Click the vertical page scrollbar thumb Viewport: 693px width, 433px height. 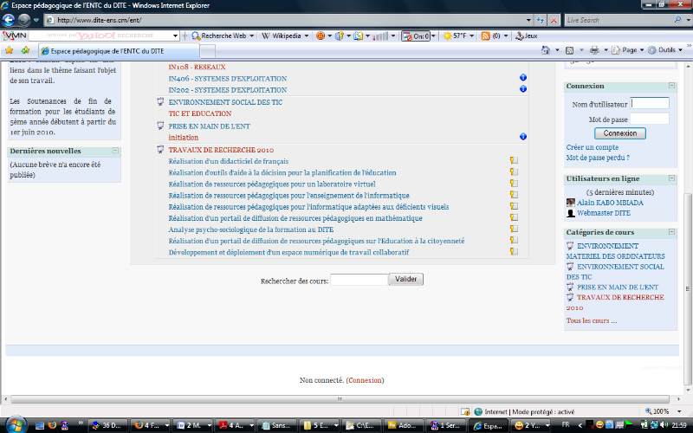click(688, 289)
